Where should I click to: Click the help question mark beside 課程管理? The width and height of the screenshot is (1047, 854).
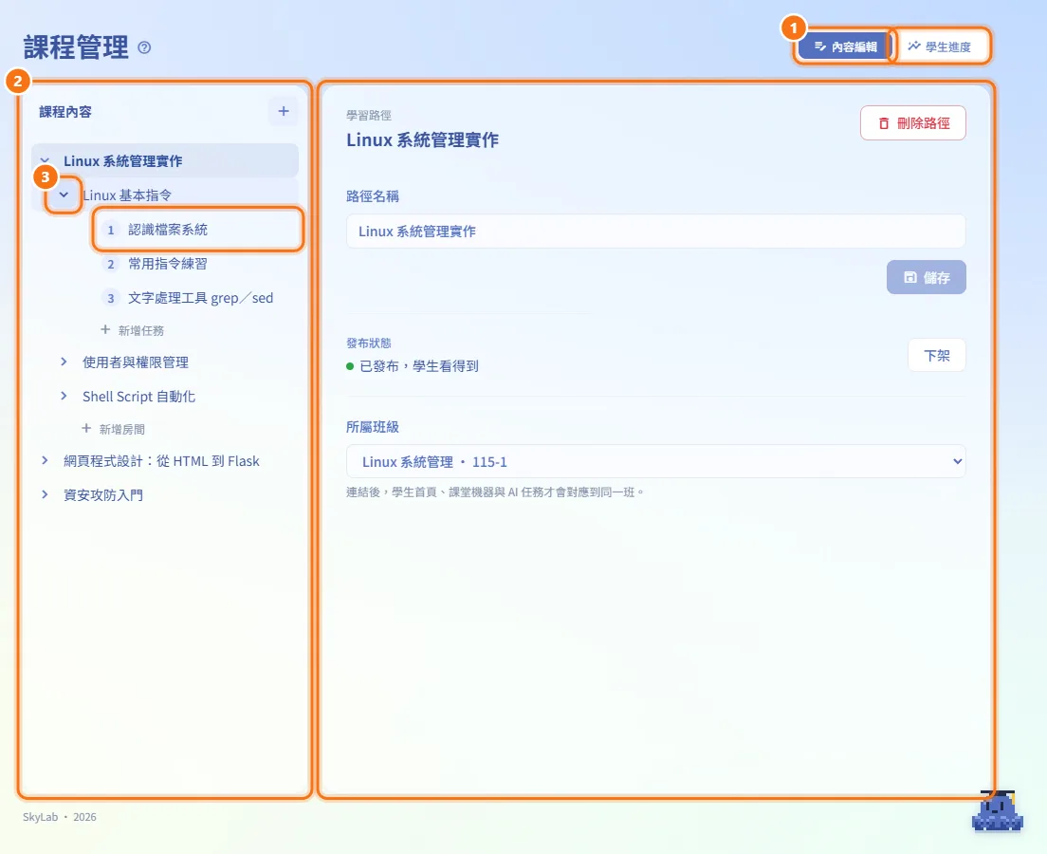[144, 47]
